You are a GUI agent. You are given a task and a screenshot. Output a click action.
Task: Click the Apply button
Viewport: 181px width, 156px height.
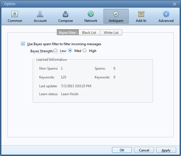(x=166, y=150)
